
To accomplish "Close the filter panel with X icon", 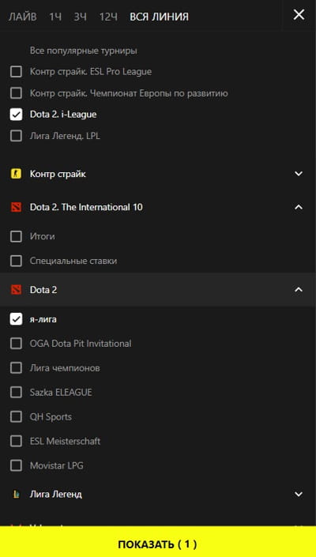I will click(x=299, y=15).
